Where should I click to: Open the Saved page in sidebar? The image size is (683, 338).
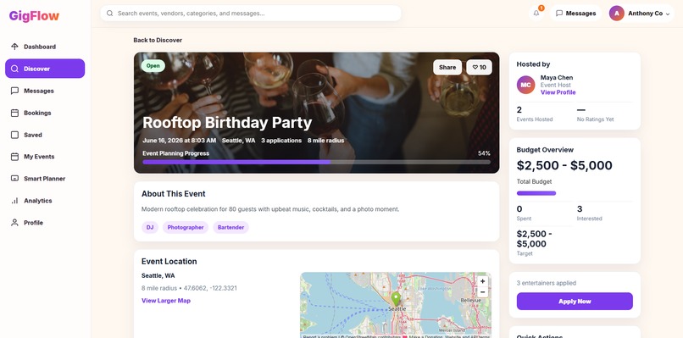click(x=45, y=135)
